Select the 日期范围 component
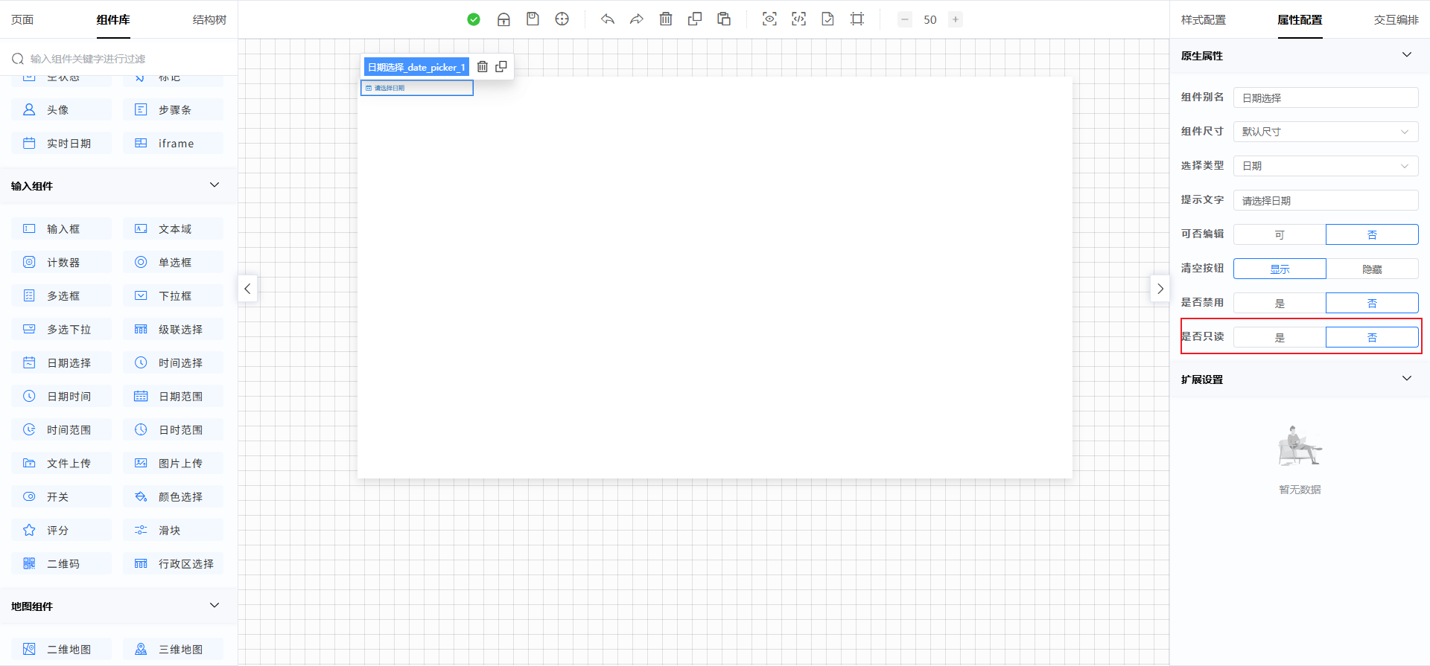This screenshot has height=666, width=1430. 173,397
